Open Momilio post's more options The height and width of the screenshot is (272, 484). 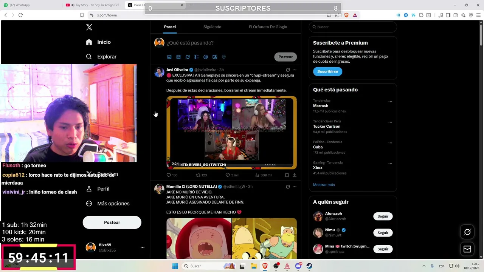[x=295, y=187]
